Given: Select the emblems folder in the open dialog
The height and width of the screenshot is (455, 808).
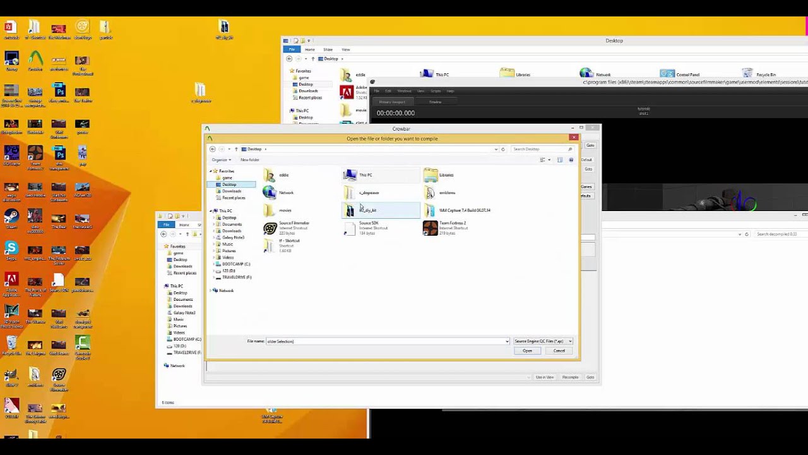Looking at the screenshot, I should (x=439, y=193).
